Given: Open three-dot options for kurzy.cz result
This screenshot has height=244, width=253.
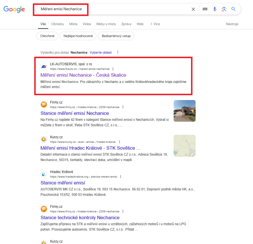Looking at the screenshot, I should [x=119, y=142].
